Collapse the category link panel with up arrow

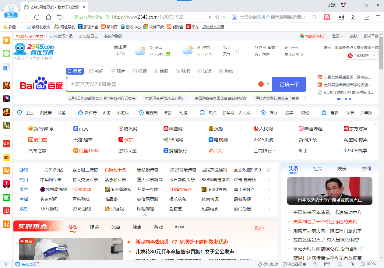point(145,215)
